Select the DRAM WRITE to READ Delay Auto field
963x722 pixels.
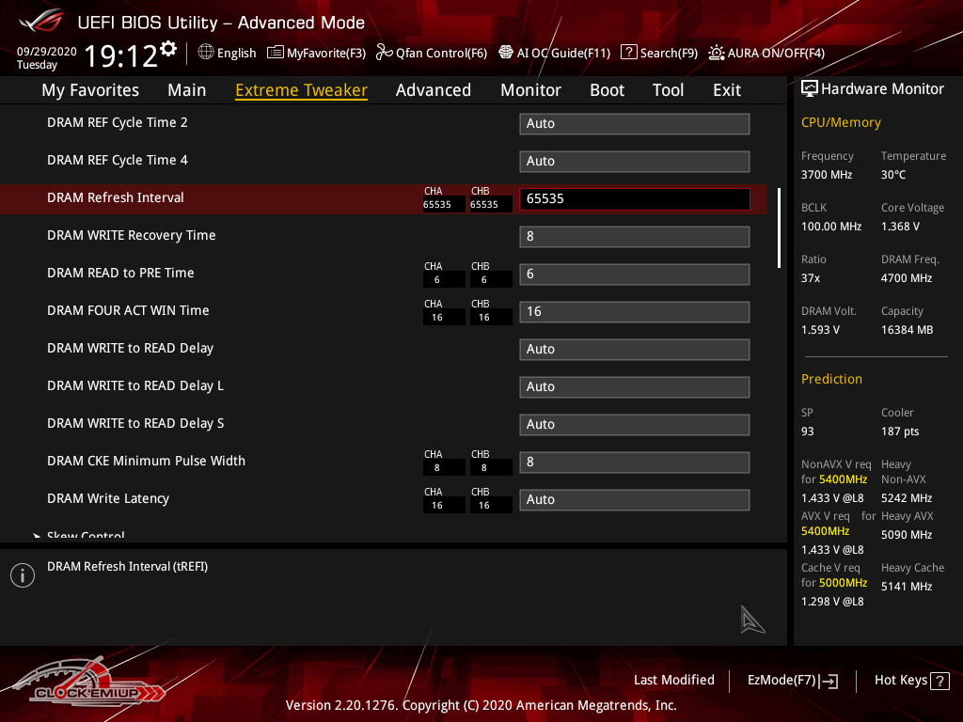click(634, 349)
